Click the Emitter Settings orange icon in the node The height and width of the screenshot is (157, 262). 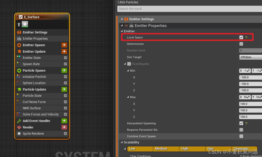19,32
